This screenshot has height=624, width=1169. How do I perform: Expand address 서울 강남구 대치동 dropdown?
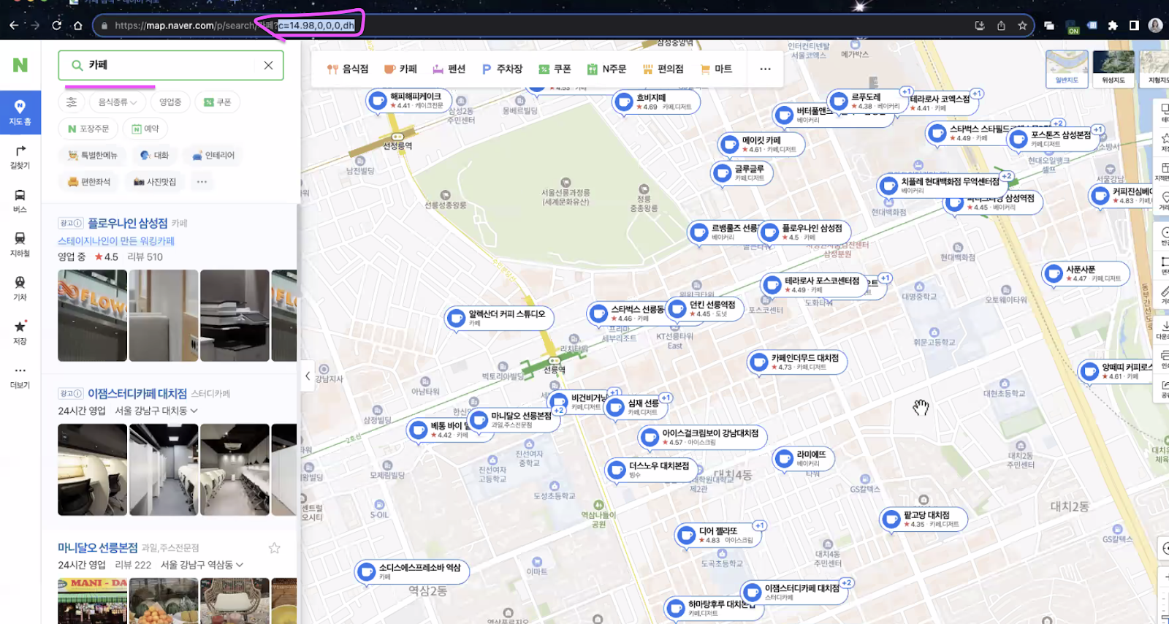[156, 411]
